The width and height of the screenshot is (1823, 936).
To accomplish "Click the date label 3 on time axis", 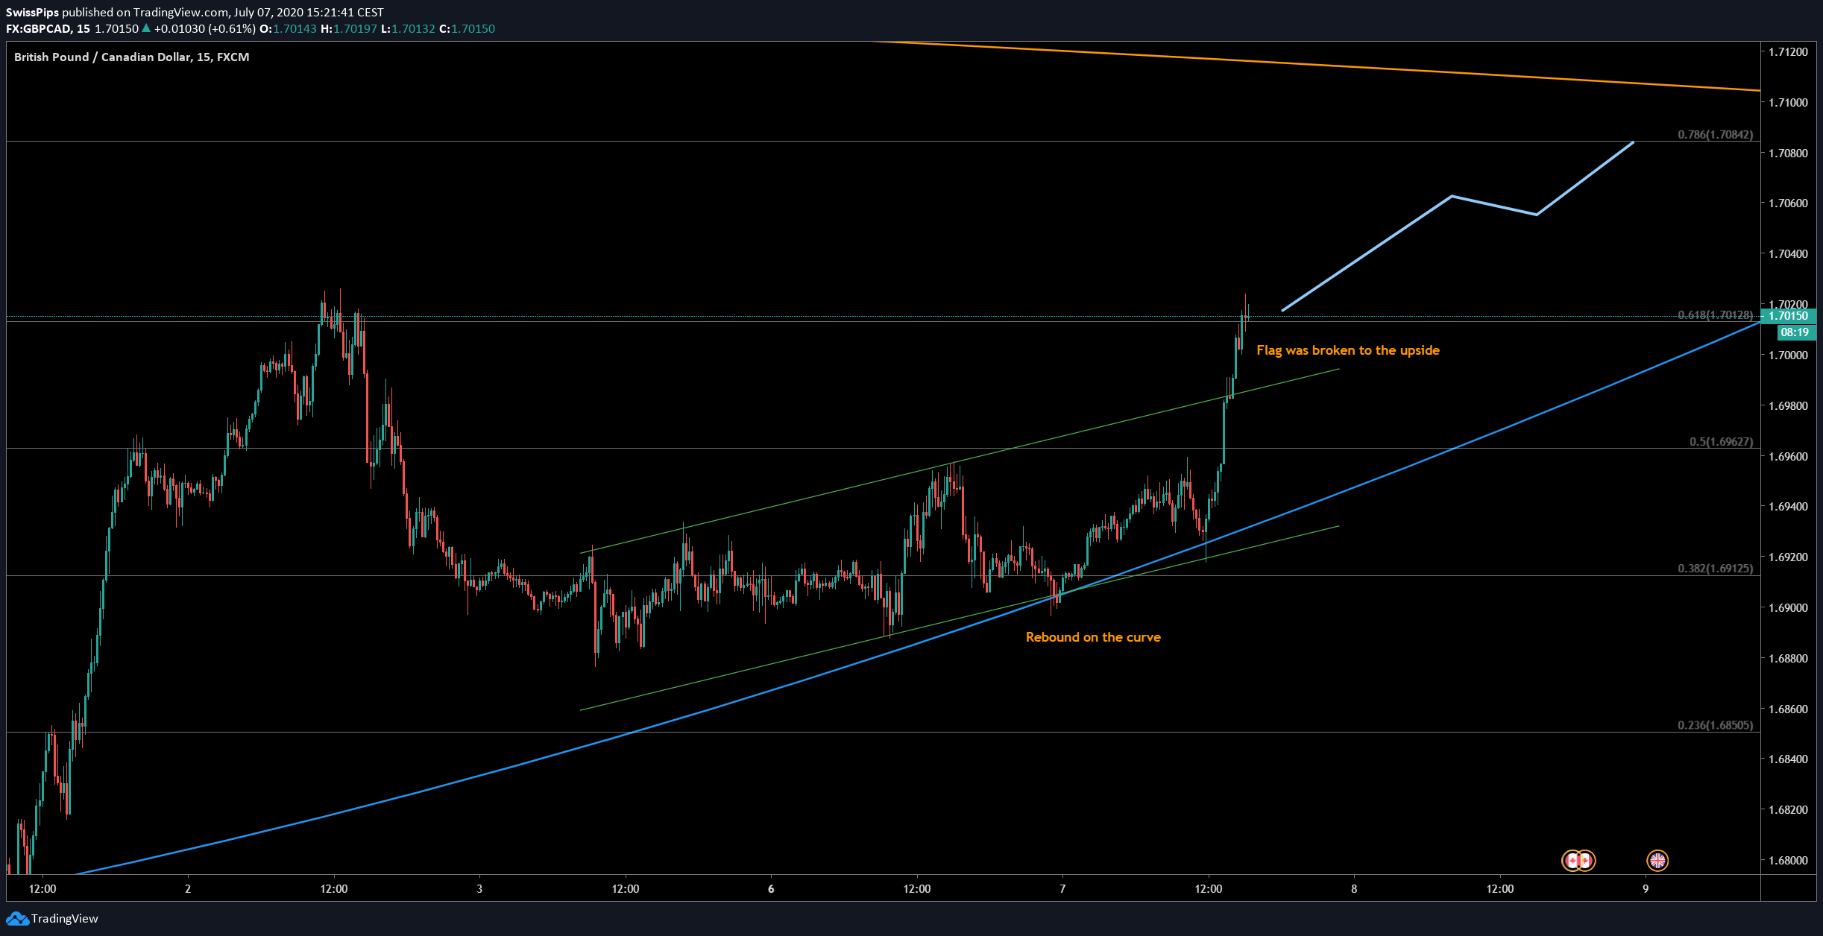I will [x=479, y=888].
